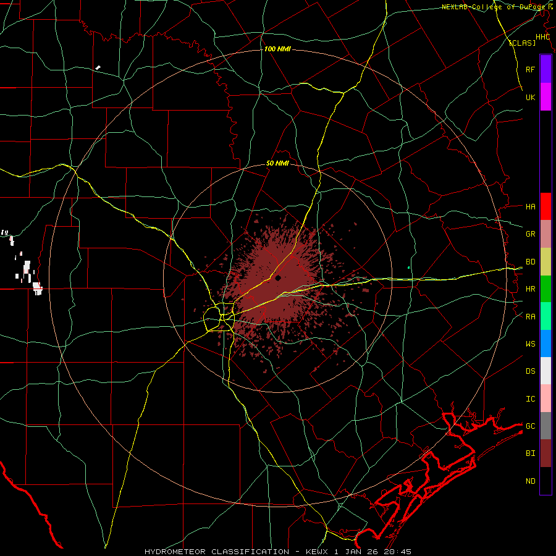The height and width of the screenshot is (556, 556).
Task: Click the UK legend label
Action: (530, 97)
